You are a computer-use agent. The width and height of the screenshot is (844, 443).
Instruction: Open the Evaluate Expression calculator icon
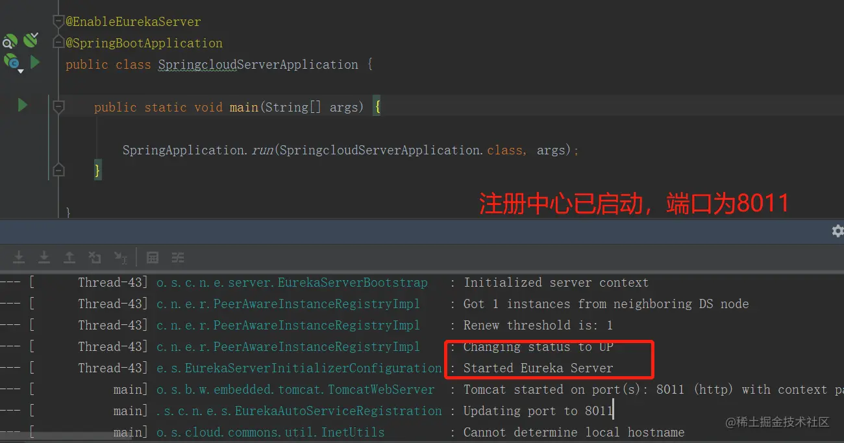click(153, 257)
